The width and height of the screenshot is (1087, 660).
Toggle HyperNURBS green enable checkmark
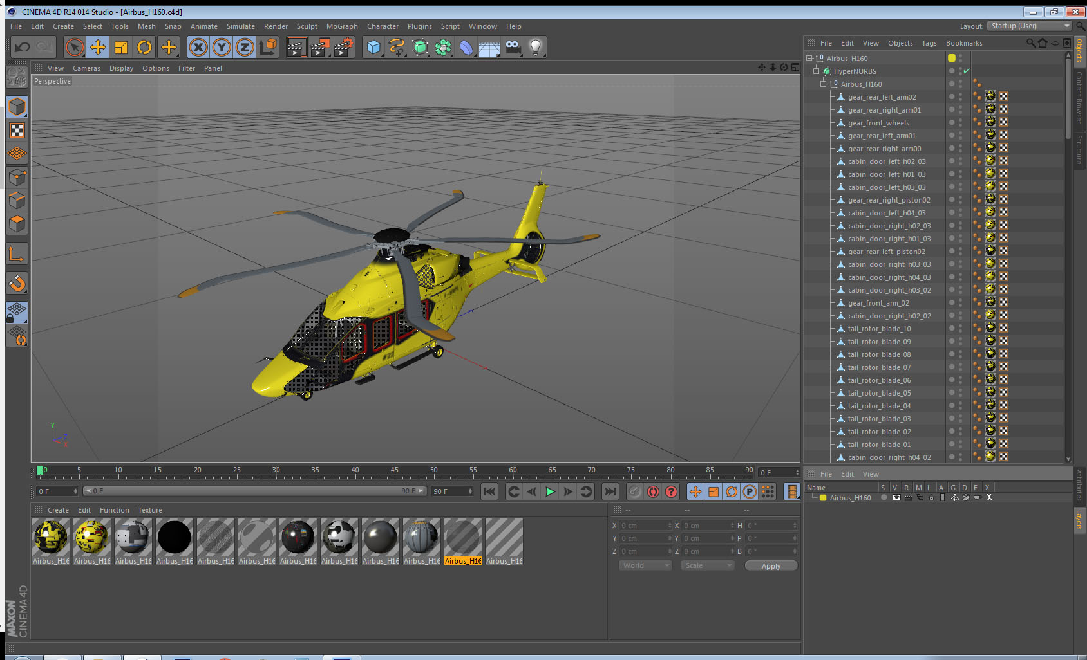[x=967, y=71]
